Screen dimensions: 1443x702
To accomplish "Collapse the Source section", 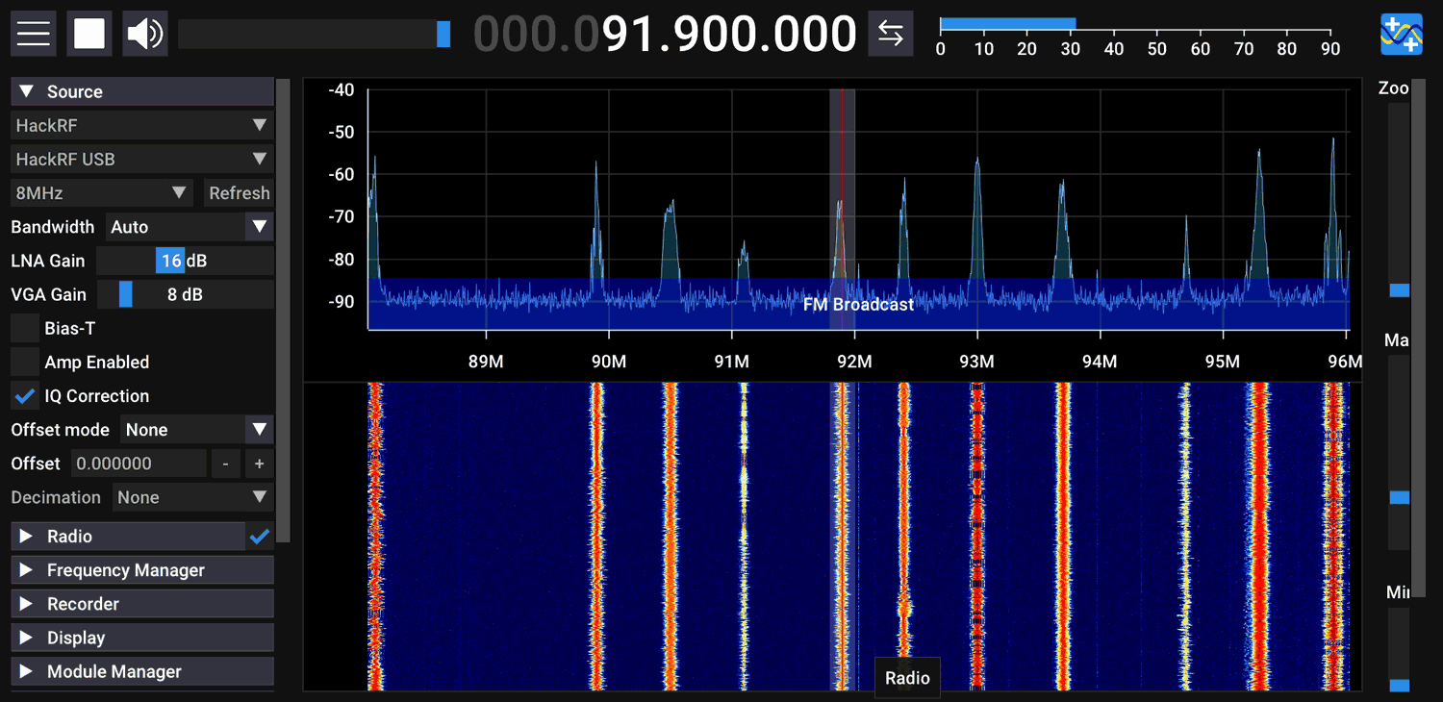I will (x=142, y=91).
